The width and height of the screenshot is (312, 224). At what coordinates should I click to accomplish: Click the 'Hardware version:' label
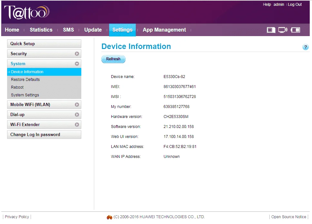[126, 116]
